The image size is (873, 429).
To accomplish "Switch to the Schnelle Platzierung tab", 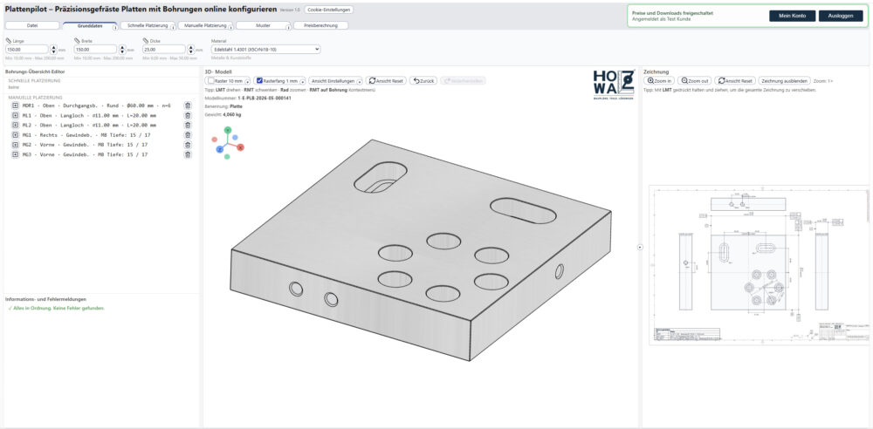I will coord(148,25).
